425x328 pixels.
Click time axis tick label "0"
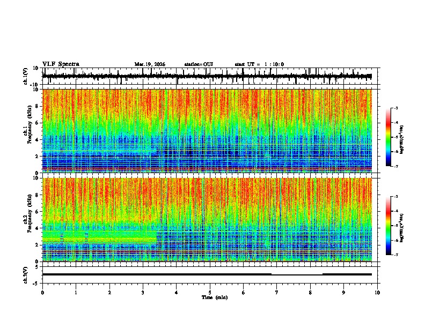(42, 293)
